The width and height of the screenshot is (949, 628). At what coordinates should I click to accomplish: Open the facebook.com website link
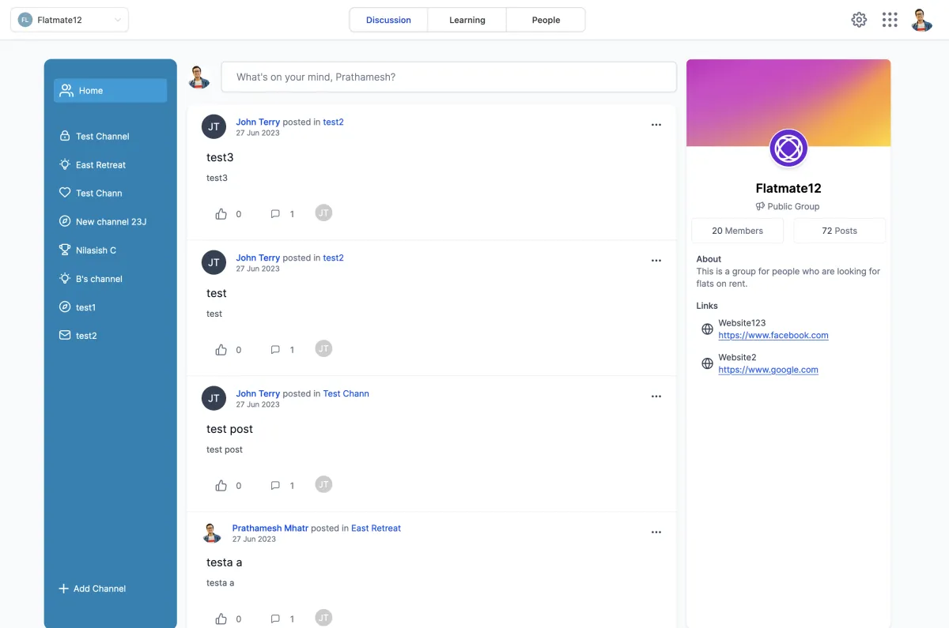773,335
